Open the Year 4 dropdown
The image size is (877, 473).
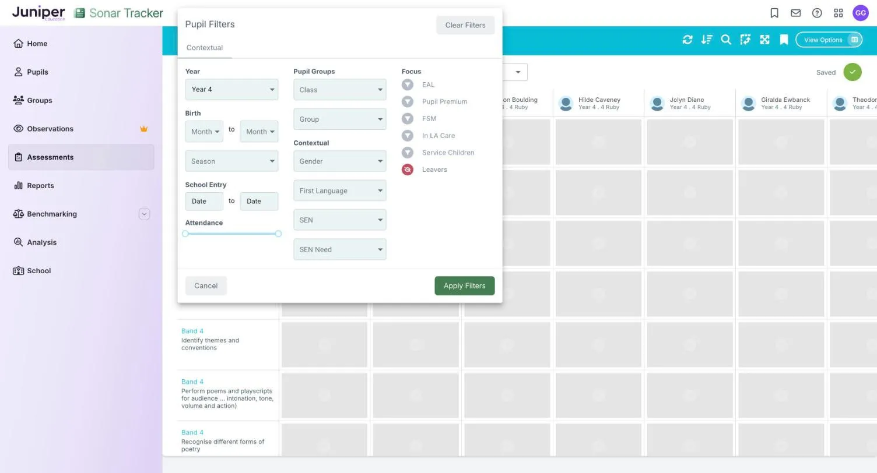pyautogui.click(x=231, y=89)
